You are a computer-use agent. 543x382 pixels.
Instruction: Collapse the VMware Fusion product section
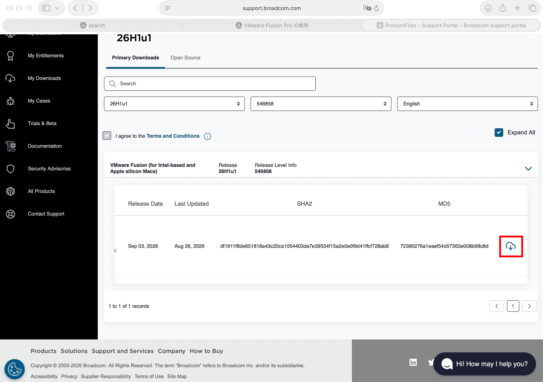pos(528,168)
